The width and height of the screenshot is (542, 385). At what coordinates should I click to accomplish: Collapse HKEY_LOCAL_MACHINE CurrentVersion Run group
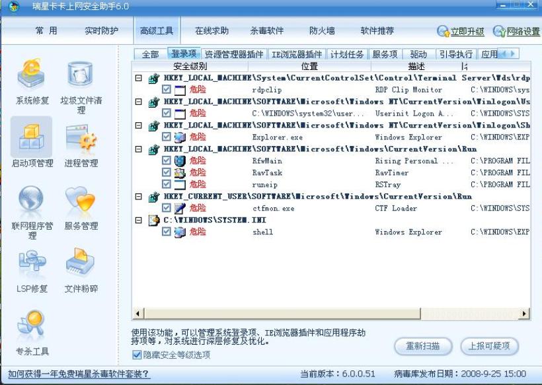click(139, 149)
